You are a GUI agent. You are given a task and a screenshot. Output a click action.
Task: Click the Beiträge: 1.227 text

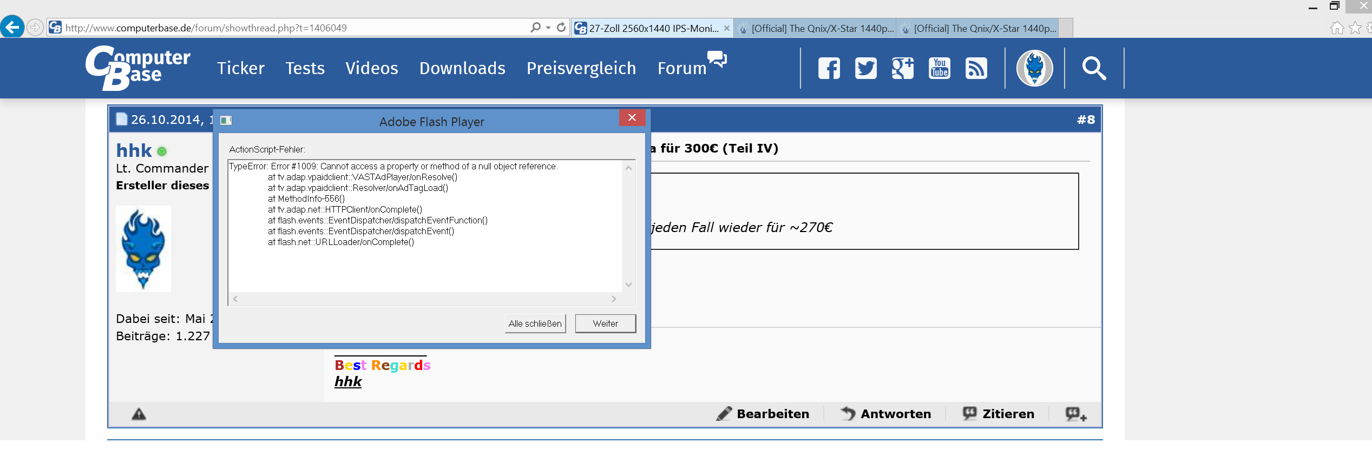click(163, 336)
